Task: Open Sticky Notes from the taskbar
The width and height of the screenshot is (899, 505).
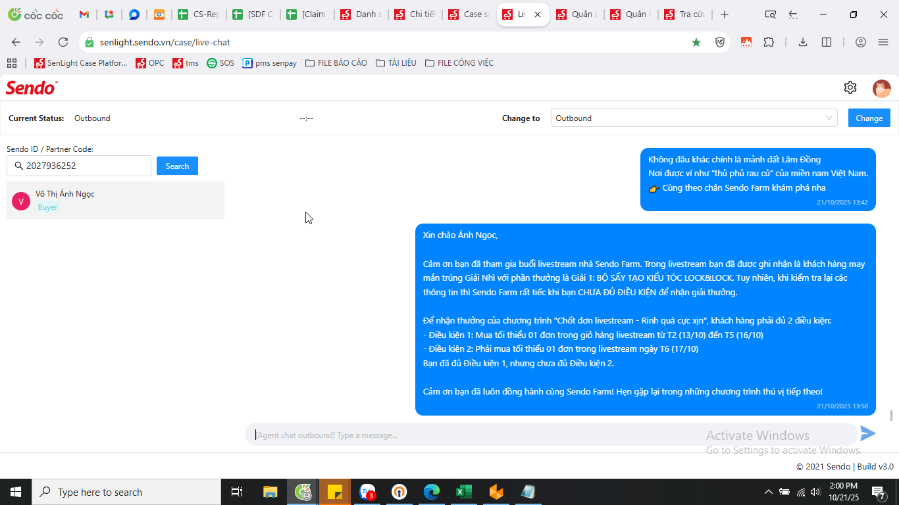Action: 335,492
